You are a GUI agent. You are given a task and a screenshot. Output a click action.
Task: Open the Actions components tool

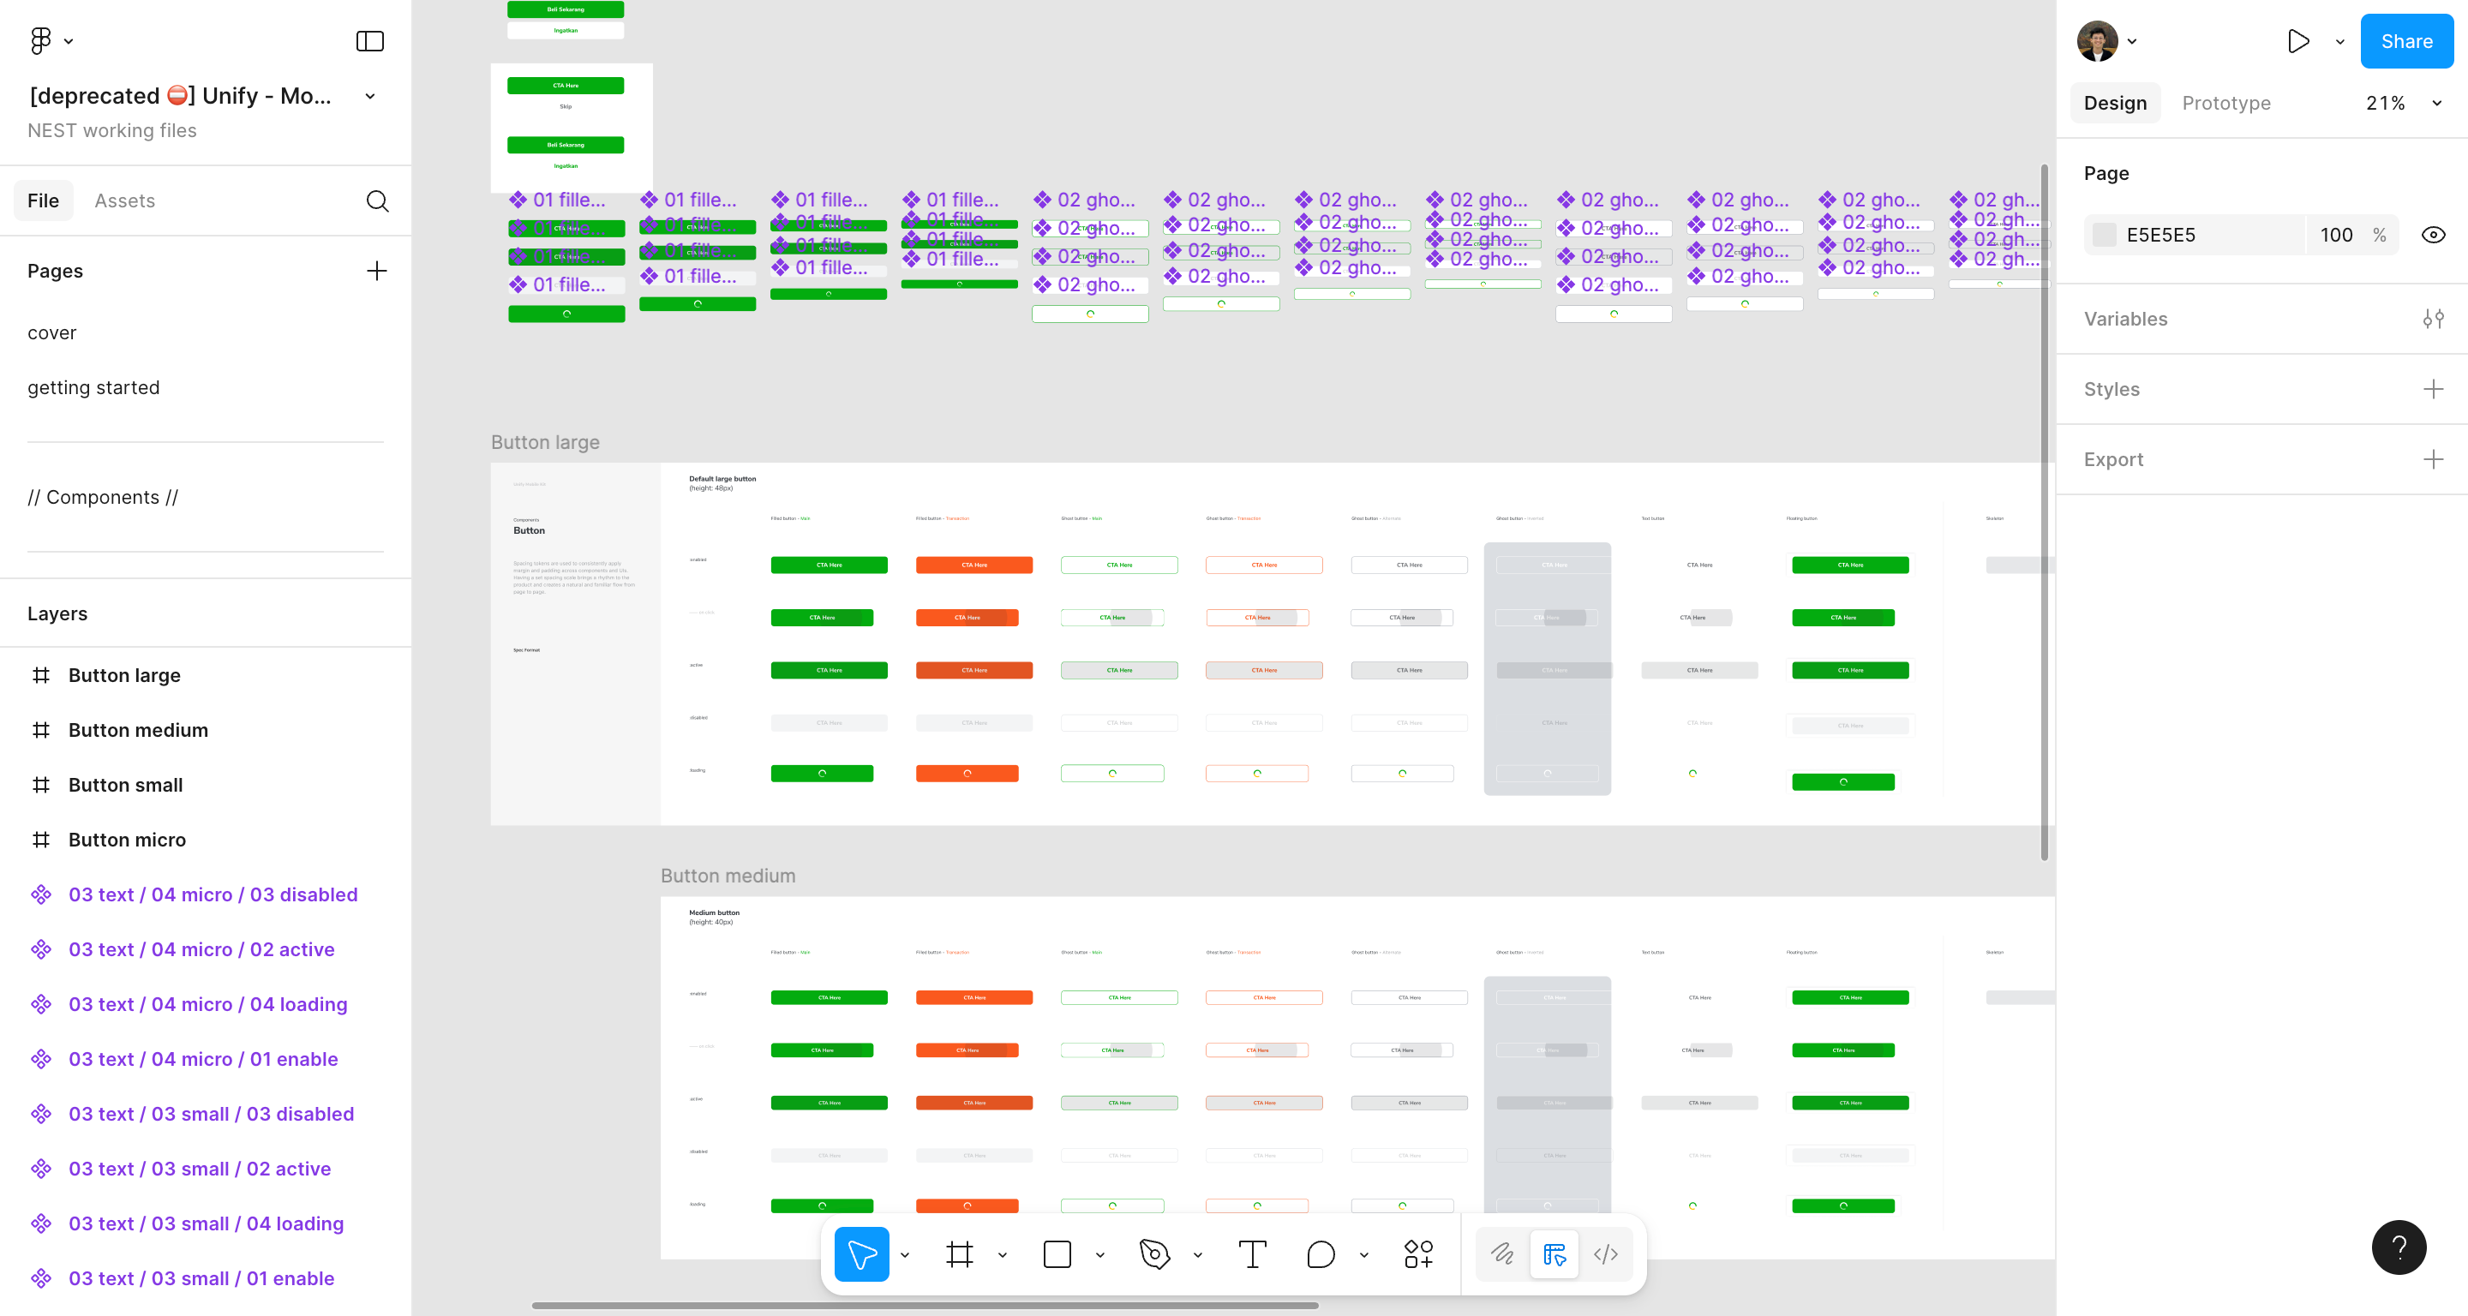pyautogui.click(x=1418, y=1253)
